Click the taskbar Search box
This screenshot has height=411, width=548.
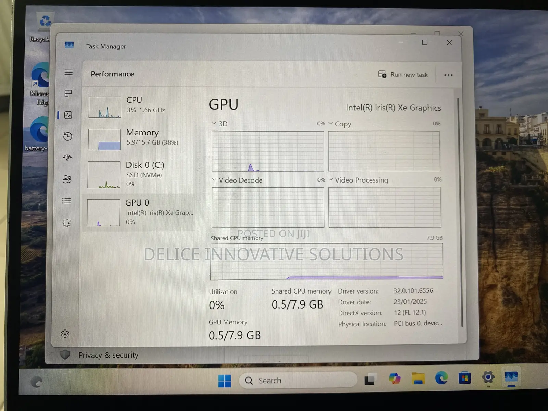pos(298,381)
